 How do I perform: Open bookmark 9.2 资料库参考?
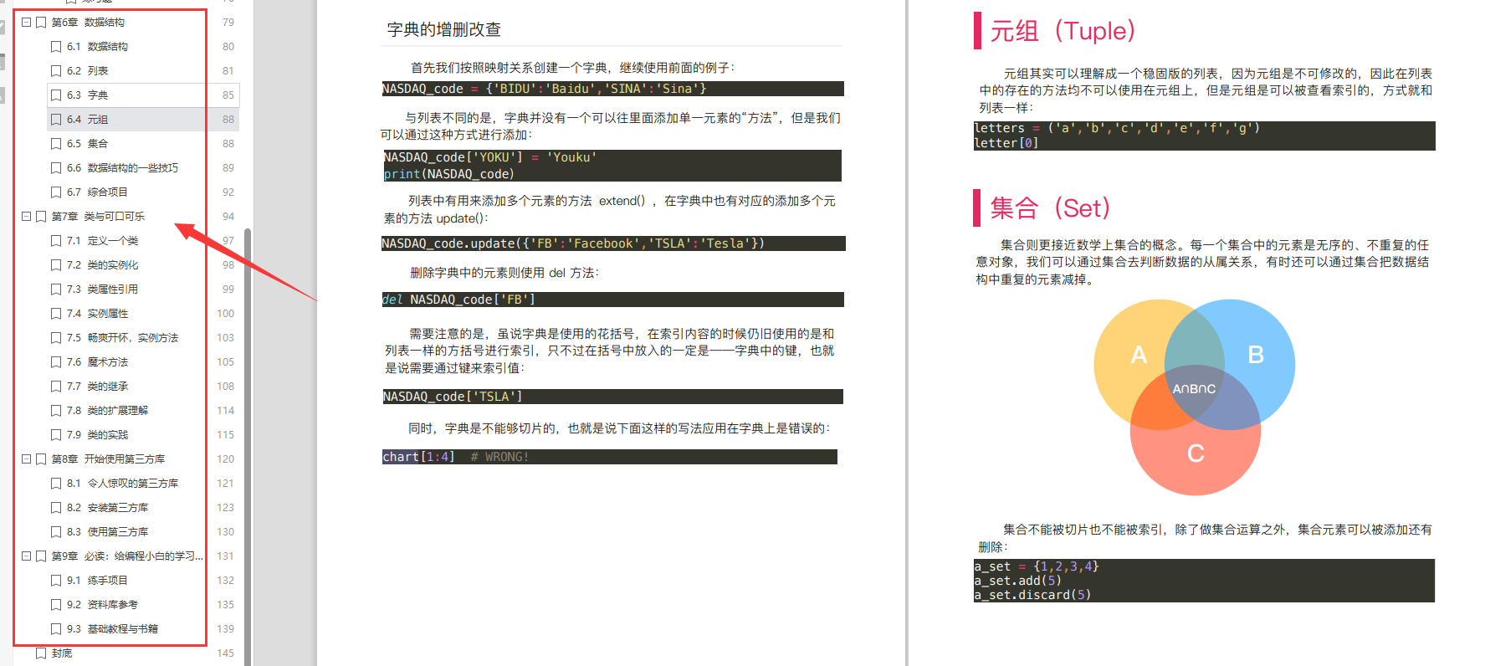pyautogui.click(x=102, y=605)
